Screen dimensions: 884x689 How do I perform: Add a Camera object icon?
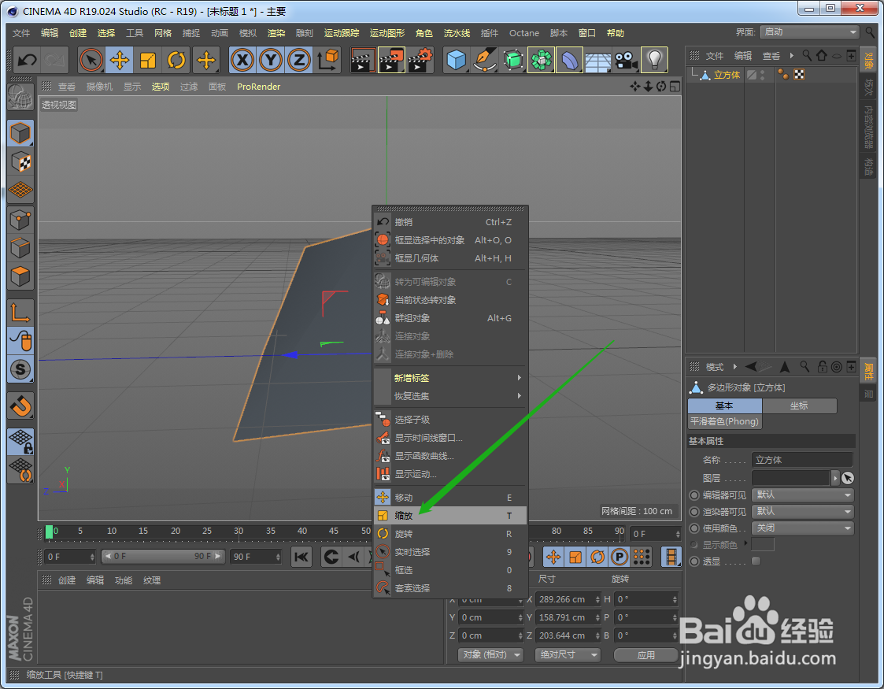[x=626, y=61]
